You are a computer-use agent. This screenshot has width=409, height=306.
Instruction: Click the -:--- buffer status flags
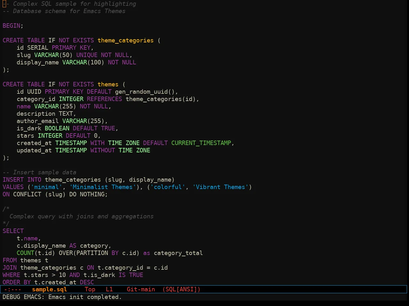click(12, 289)
